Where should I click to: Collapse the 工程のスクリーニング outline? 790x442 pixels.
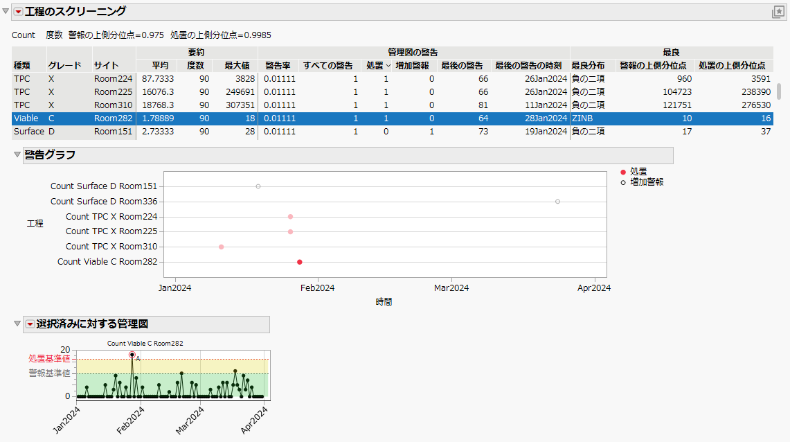click(x=6, y=11)
